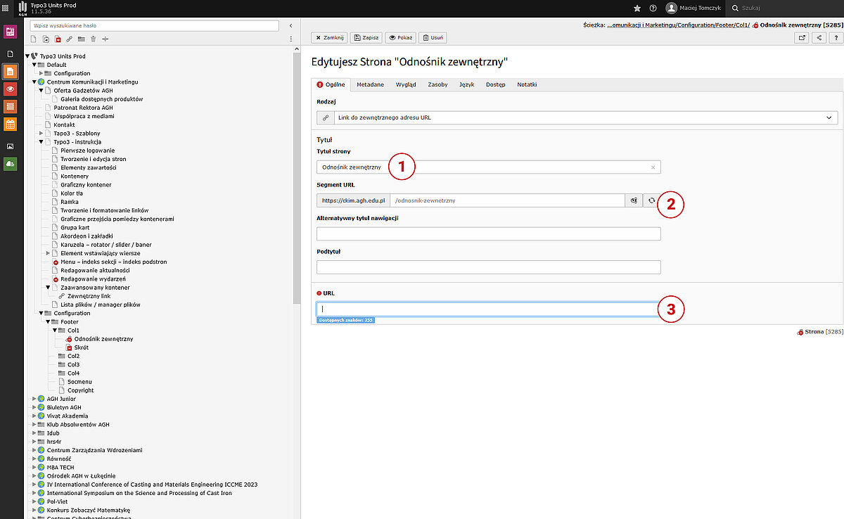This screenshot has width=844, height=519.
Task: Select Copyright page in the tree
Action: click(x=80, y=390)
